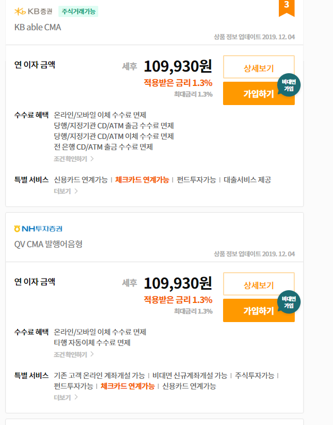The image size is (333, 425).
Task: Click 가입하기 for KB able CMA
Action: [x=259, y=94]
